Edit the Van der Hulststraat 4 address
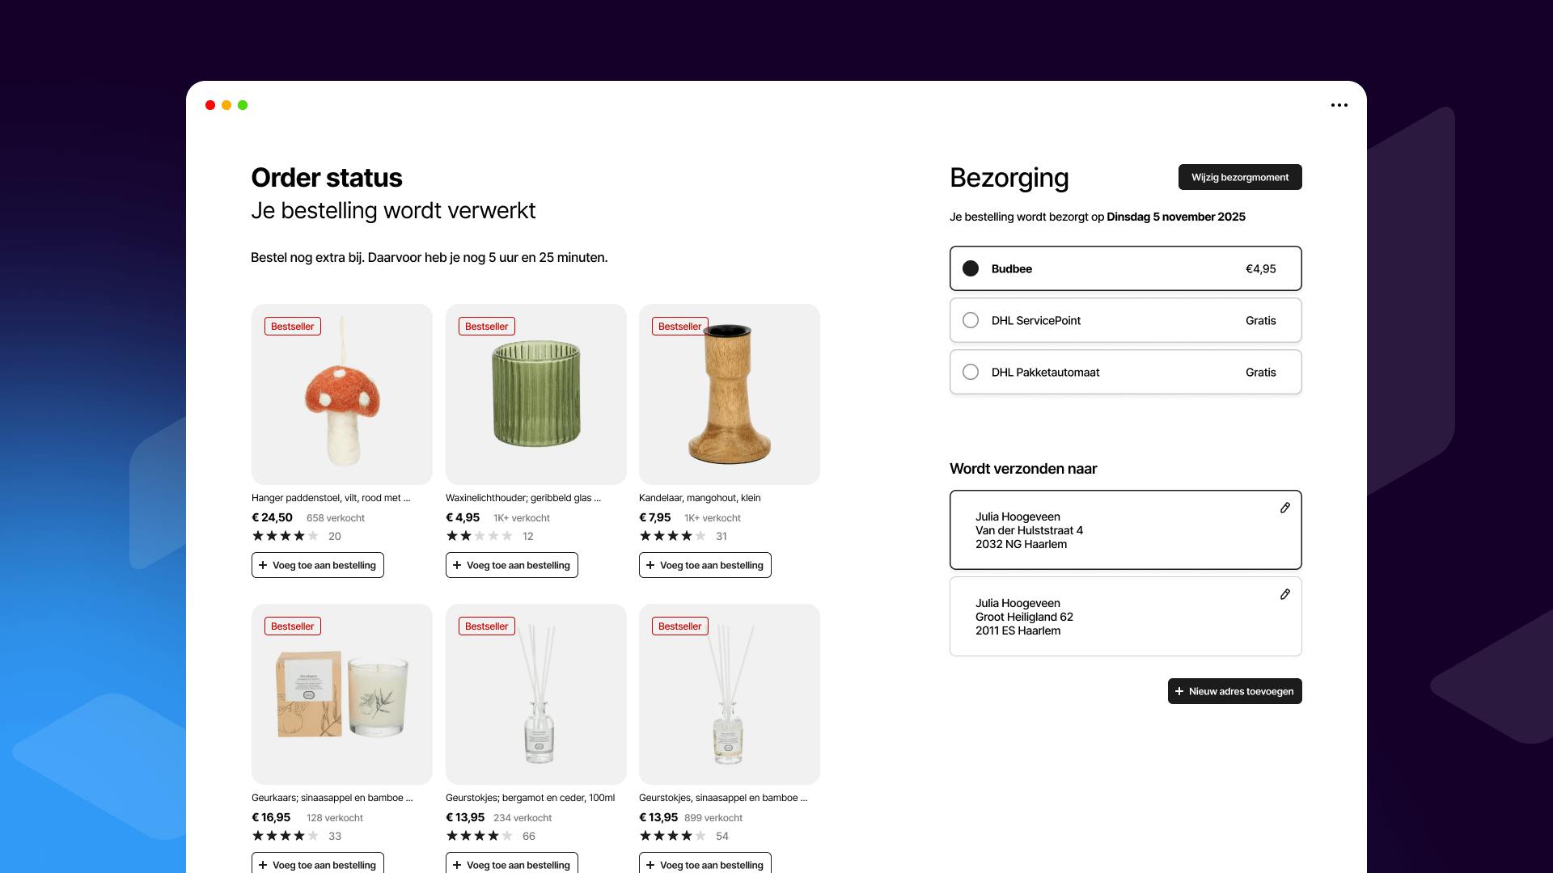Viewport: 1553px width, 873px height. pos(1284,508)
